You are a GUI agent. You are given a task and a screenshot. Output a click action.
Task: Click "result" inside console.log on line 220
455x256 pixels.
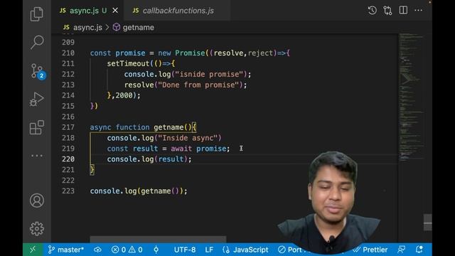[171, 159]
